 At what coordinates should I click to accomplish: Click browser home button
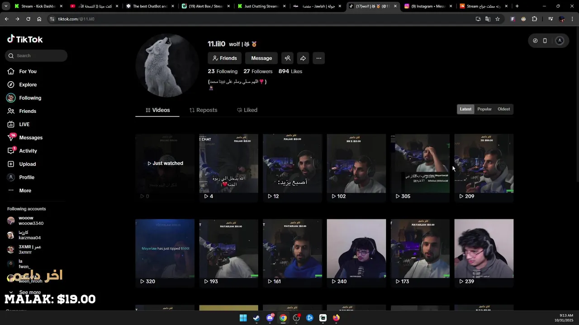point(39,19)
